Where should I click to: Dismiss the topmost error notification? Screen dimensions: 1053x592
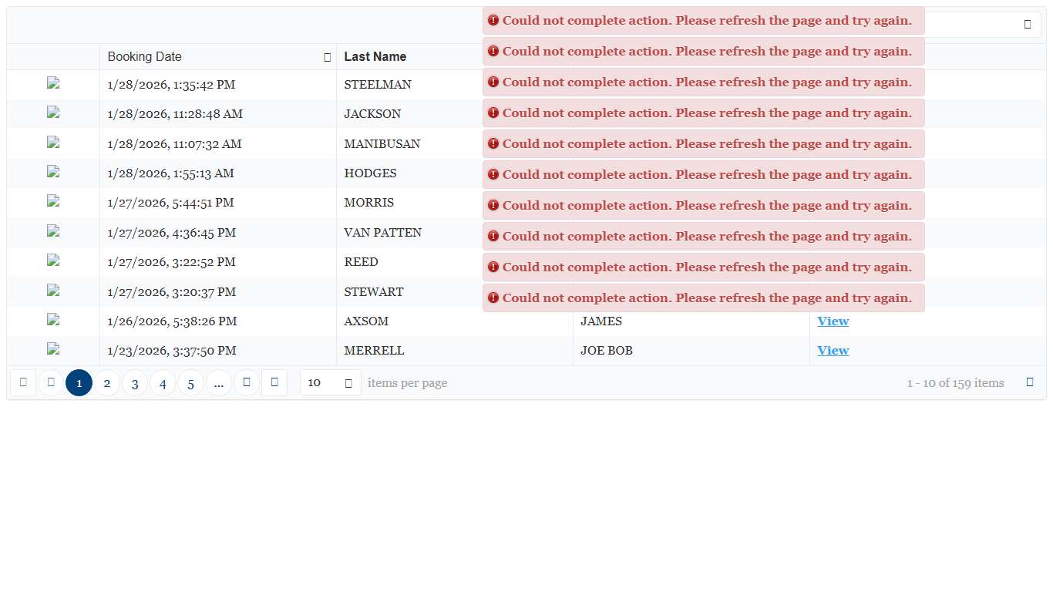703,21
